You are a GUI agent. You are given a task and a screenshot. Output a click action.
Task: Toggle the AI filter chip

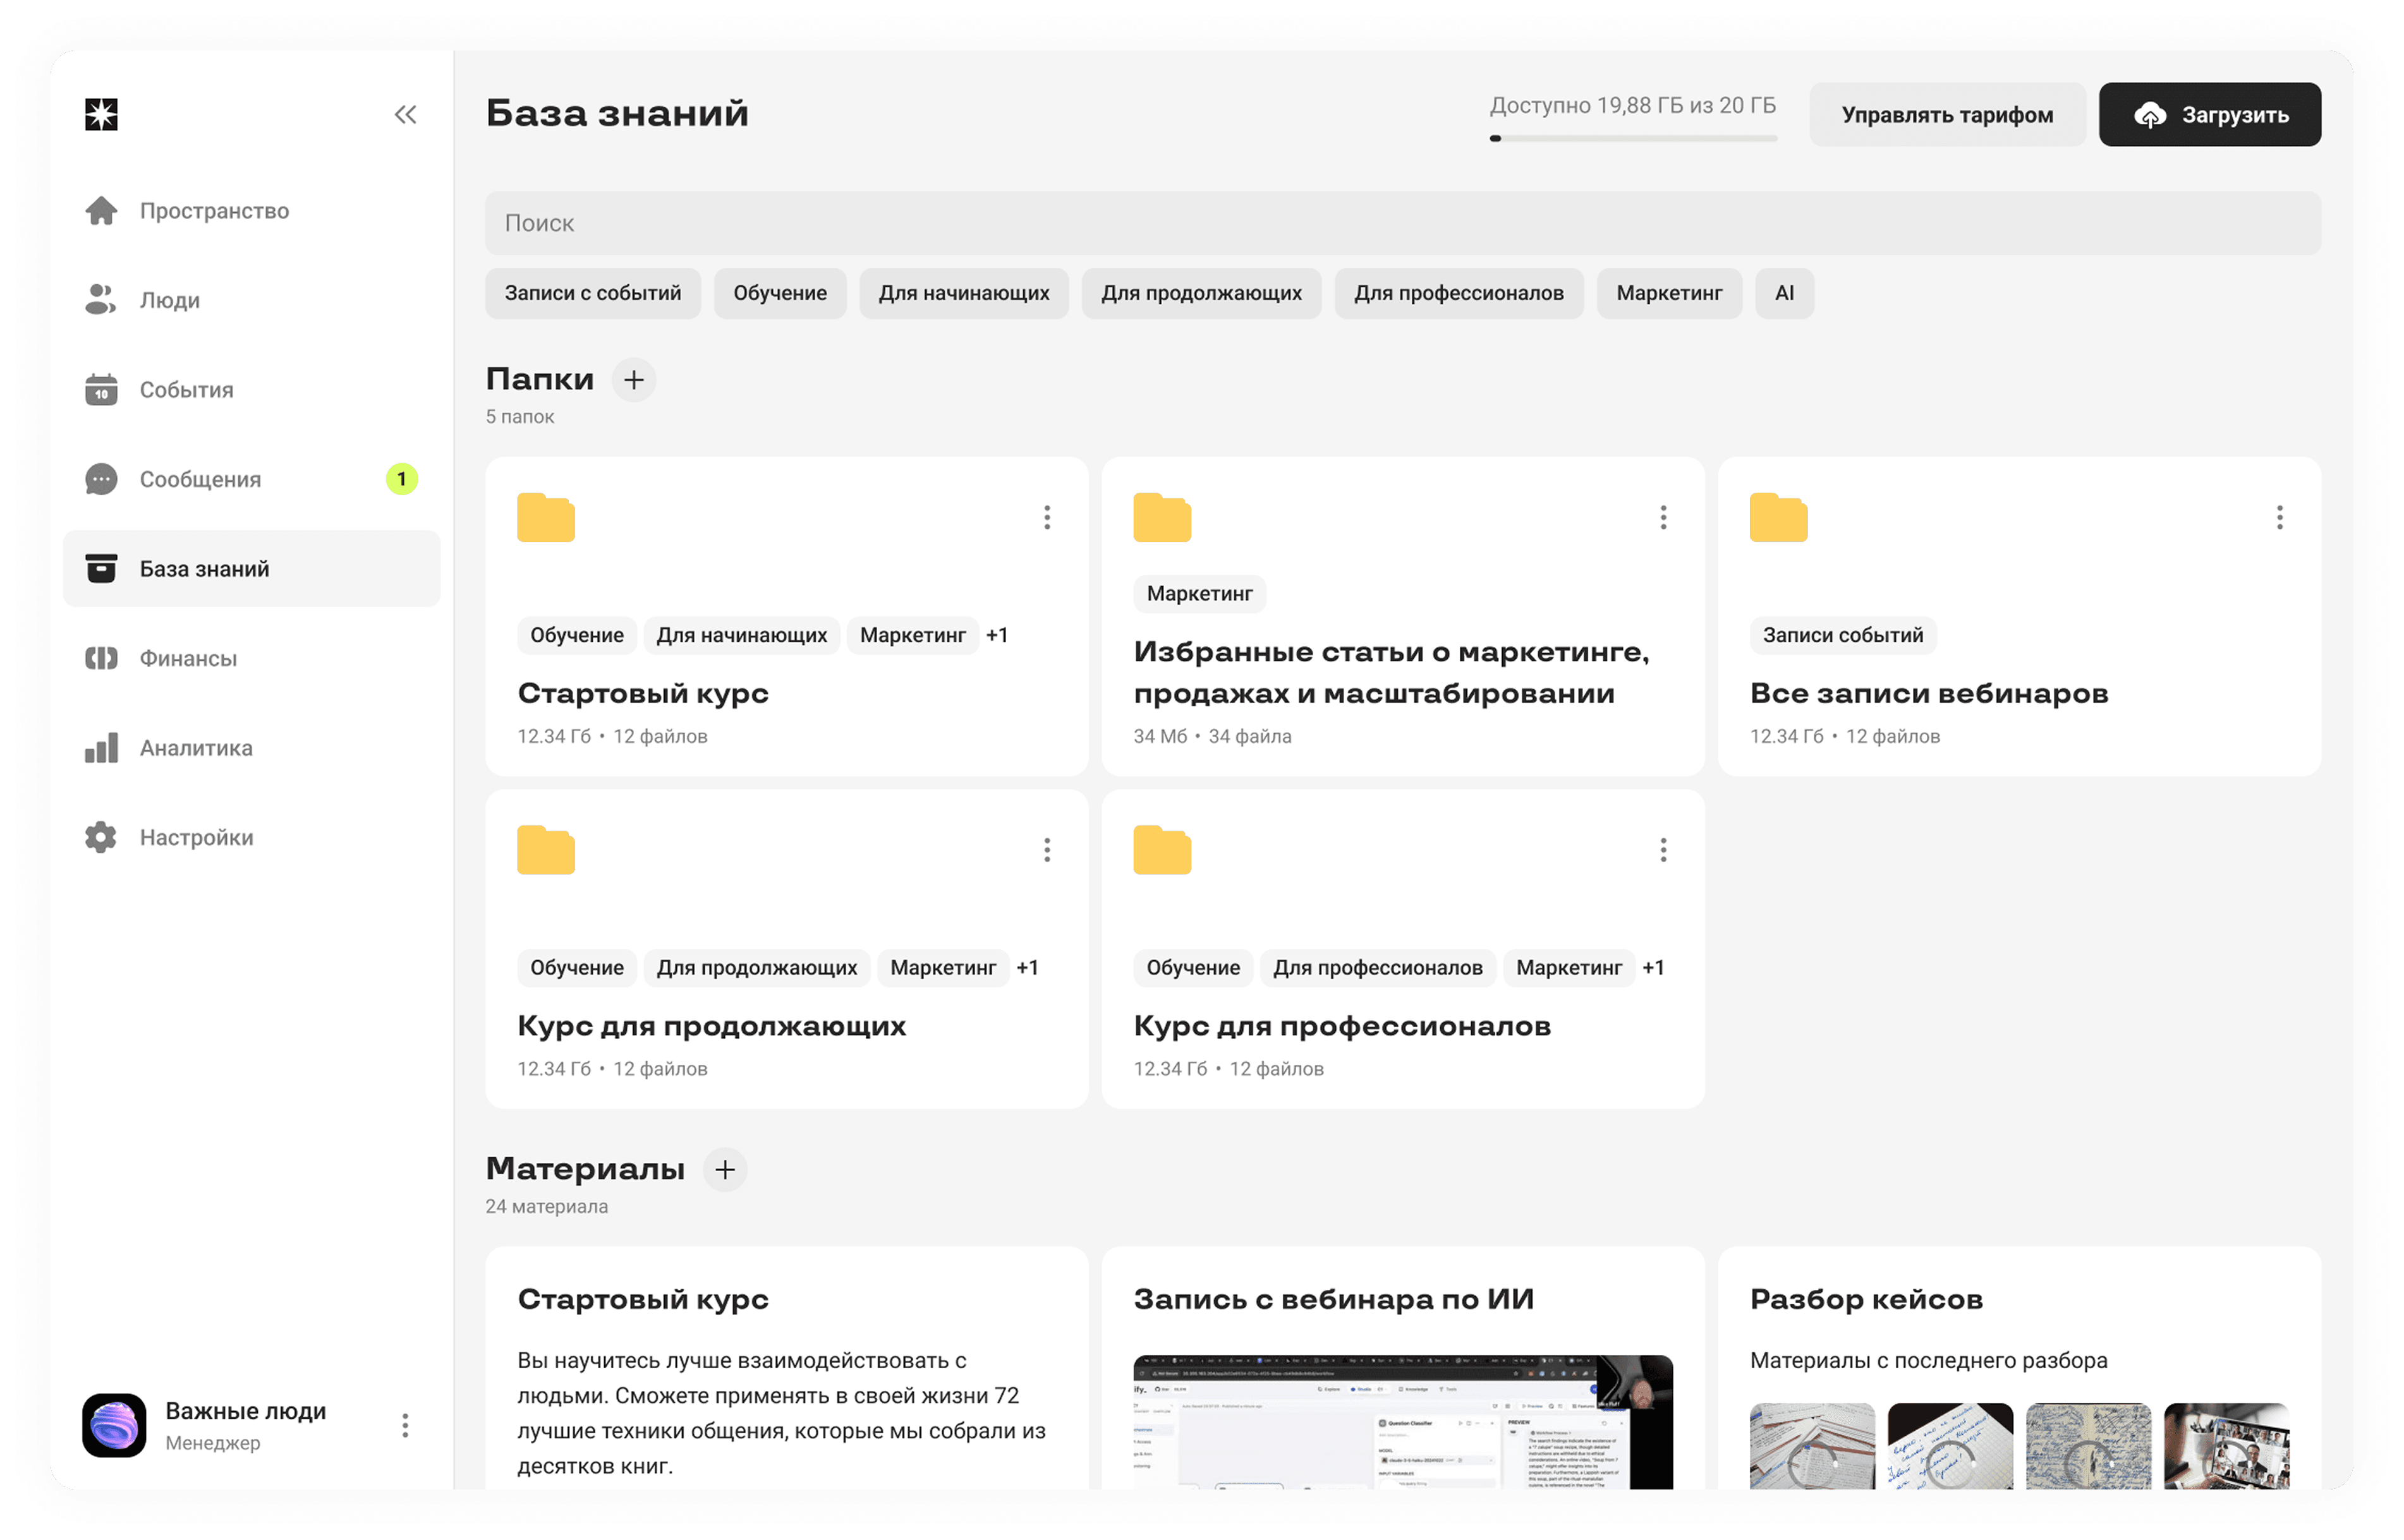click(1784, 293)
